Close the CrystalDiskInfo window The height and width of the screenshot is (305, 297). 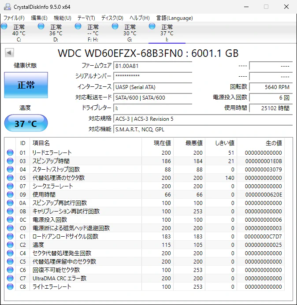click(x=286, y=7)
